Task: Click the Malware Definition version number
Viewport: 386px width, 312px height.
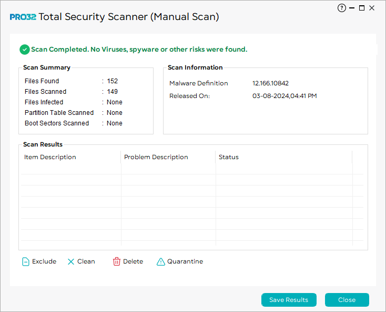Action: 270,83
